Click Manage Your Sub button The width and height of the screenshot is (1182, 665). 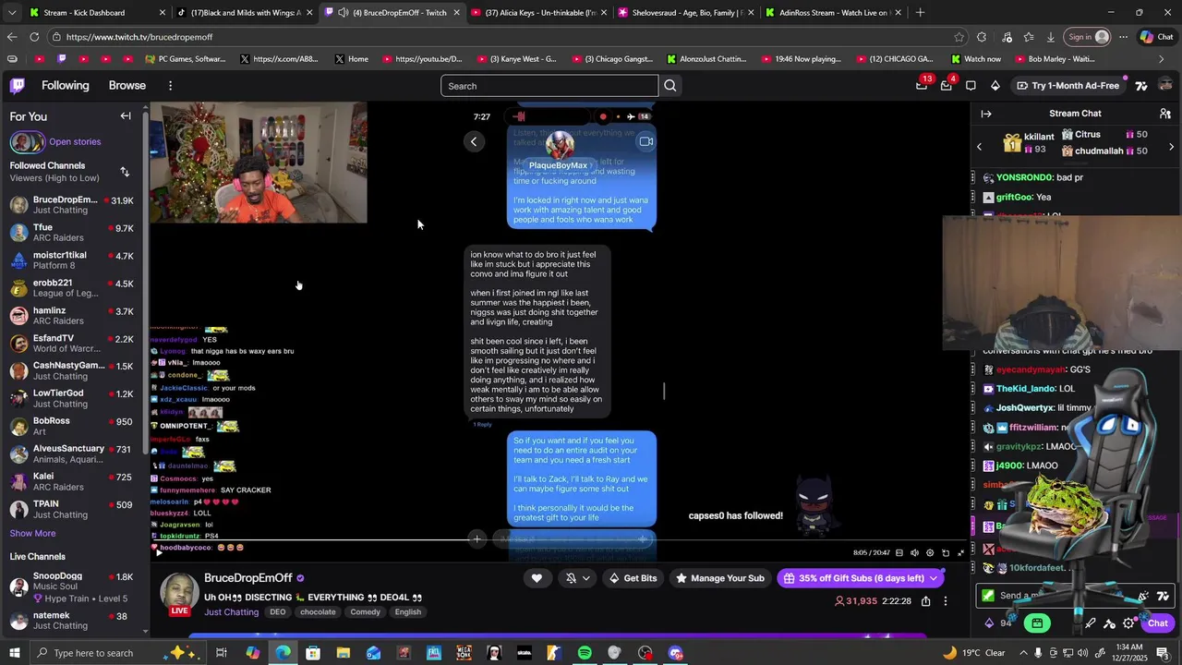(720, 578)
